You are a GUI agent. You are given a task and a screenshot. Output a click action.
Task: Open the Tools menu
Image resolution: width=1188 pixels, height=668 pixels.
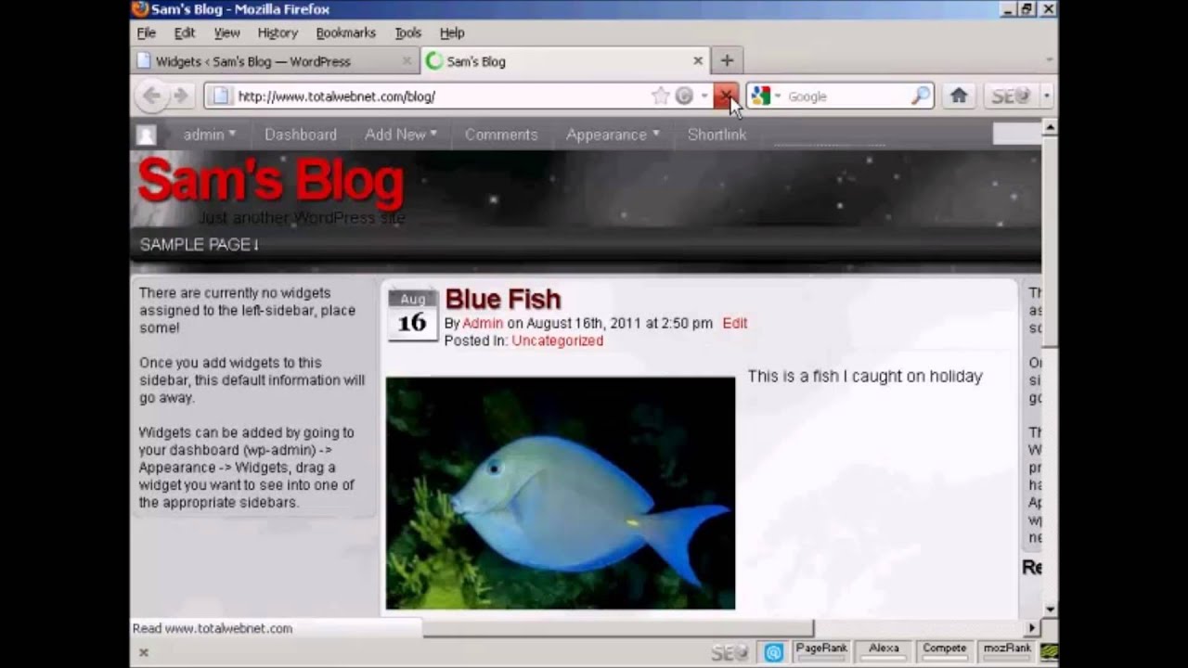coord(408,32)
